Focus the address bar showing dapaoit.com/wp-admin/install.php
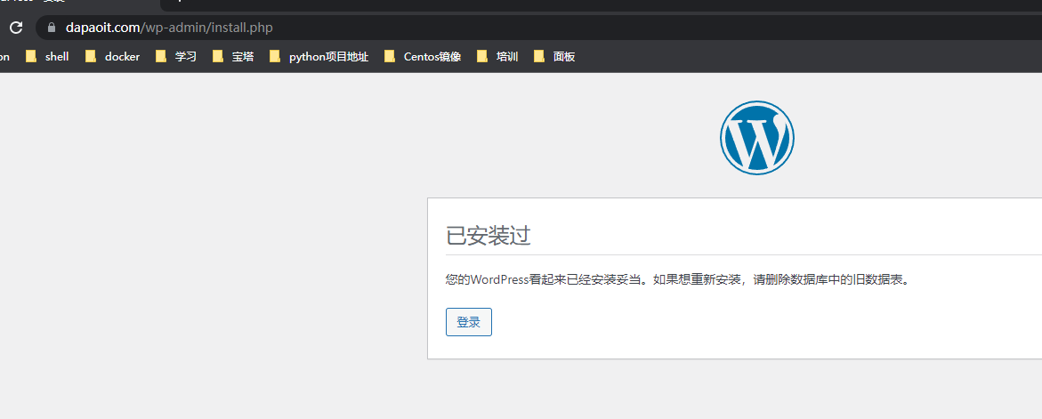This screenshot has width=1042, height=419. [x=538, y=28]
